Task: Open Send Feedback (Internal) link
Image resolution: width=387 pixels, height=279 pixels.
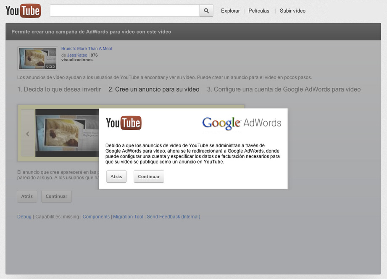Action: point(174,217)
